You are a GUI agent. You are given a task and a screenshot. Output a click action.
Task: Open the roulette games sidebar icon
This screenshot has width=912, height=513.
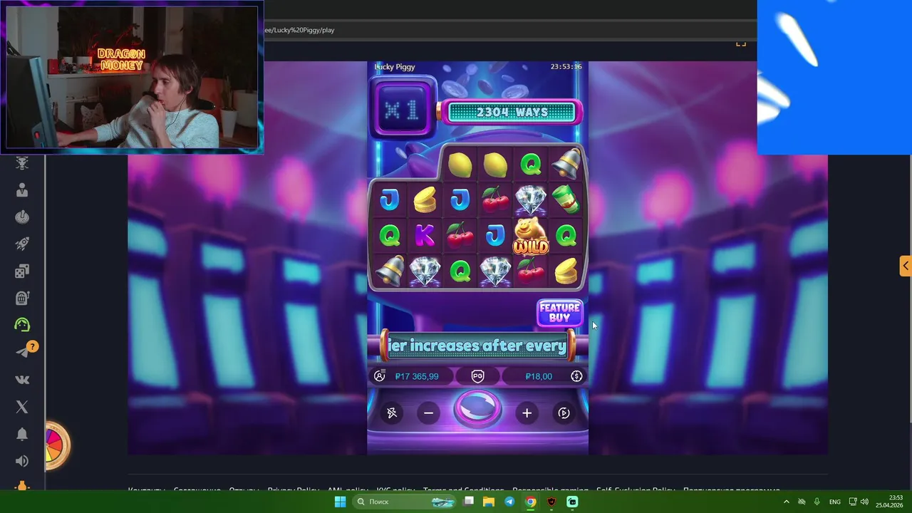coord(22,217)
